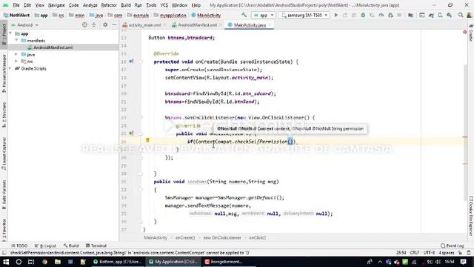Open the VCS menu
The image size is (474, 267).
pyautogui.click(x=164, y=5)
